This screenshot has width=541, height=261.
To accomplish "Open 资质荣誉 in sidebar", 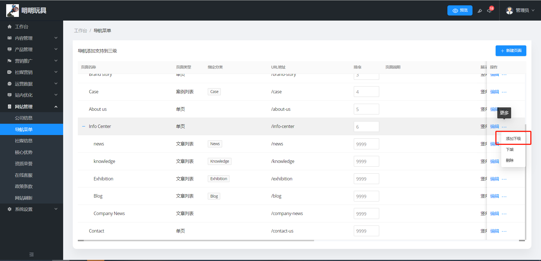I will pyautogui.click(x=32, y=163).
